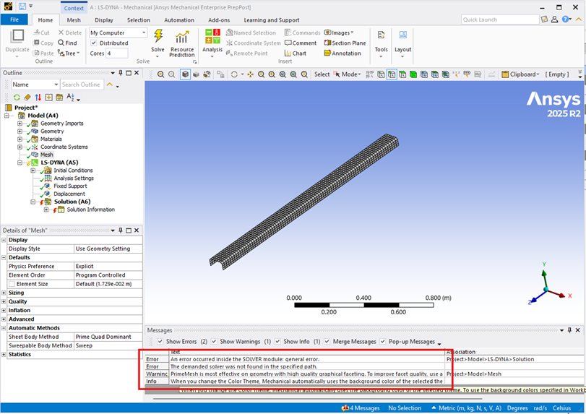
Task: Switch to the Mesh ribbon tab
Action: point(74,20)
